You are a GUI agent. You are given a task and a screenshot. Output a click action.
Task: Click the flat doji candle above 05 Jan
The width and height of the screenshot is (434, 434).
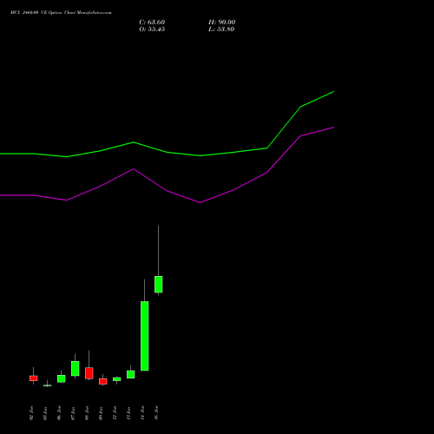click(x=48, y=385)
